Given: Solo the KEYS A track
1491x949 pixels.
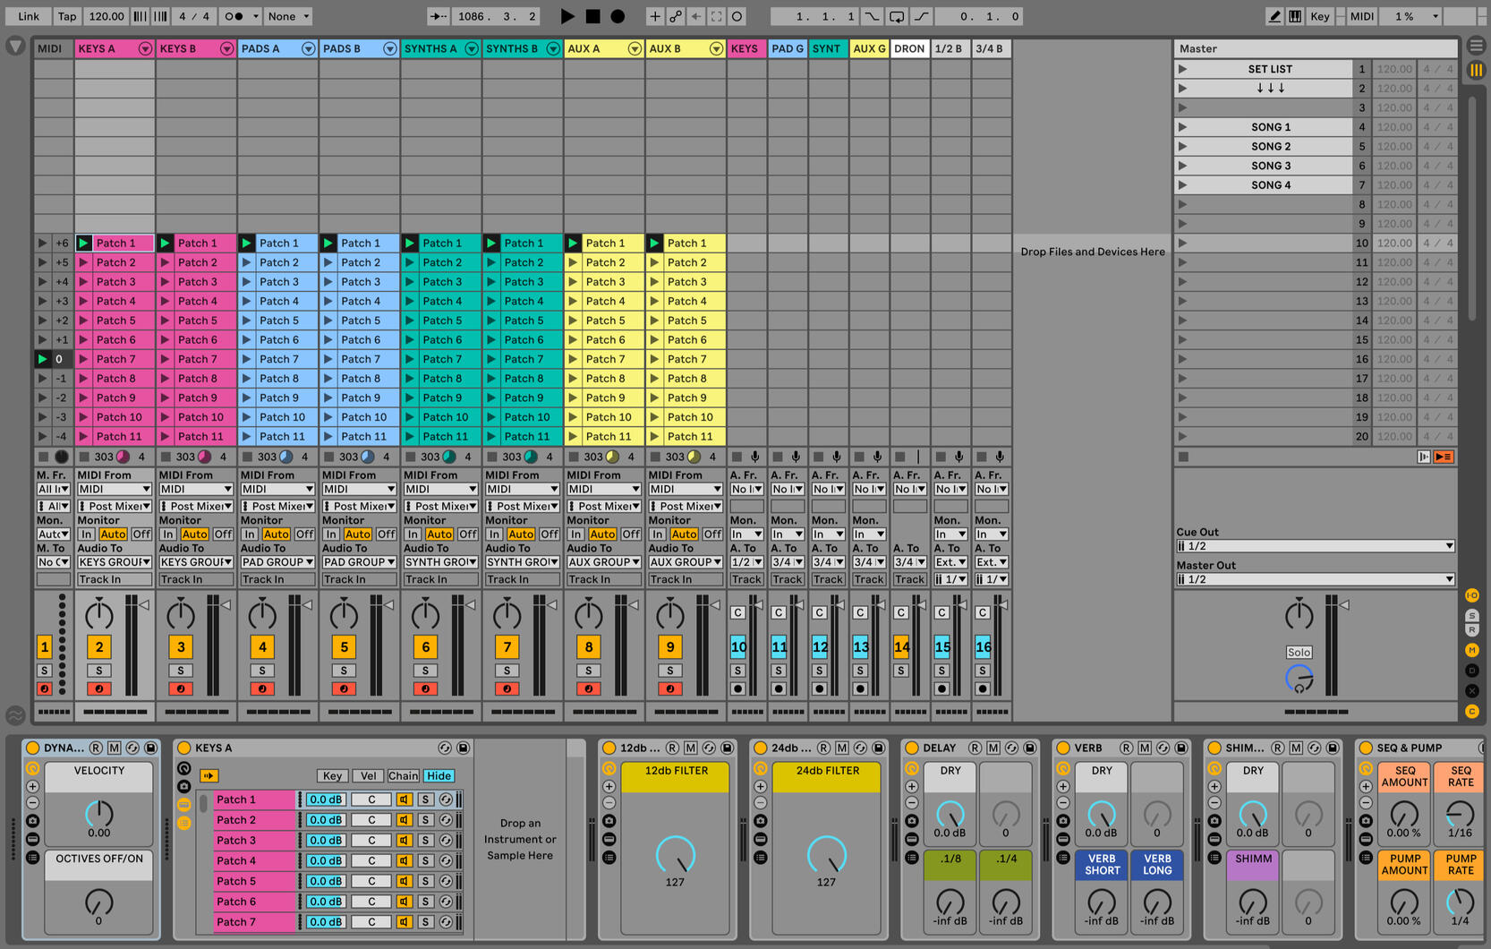Looking at the screenshot, I should click(x=99, y=671).
